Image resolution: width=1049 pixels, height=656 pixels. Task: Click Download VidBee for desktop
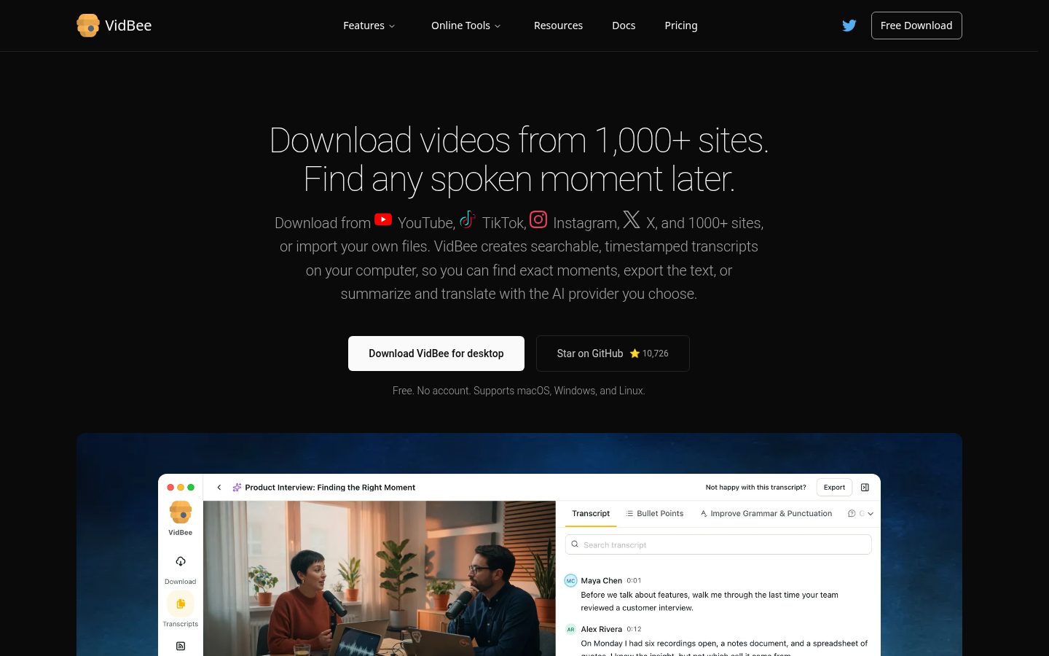(436, 354)
